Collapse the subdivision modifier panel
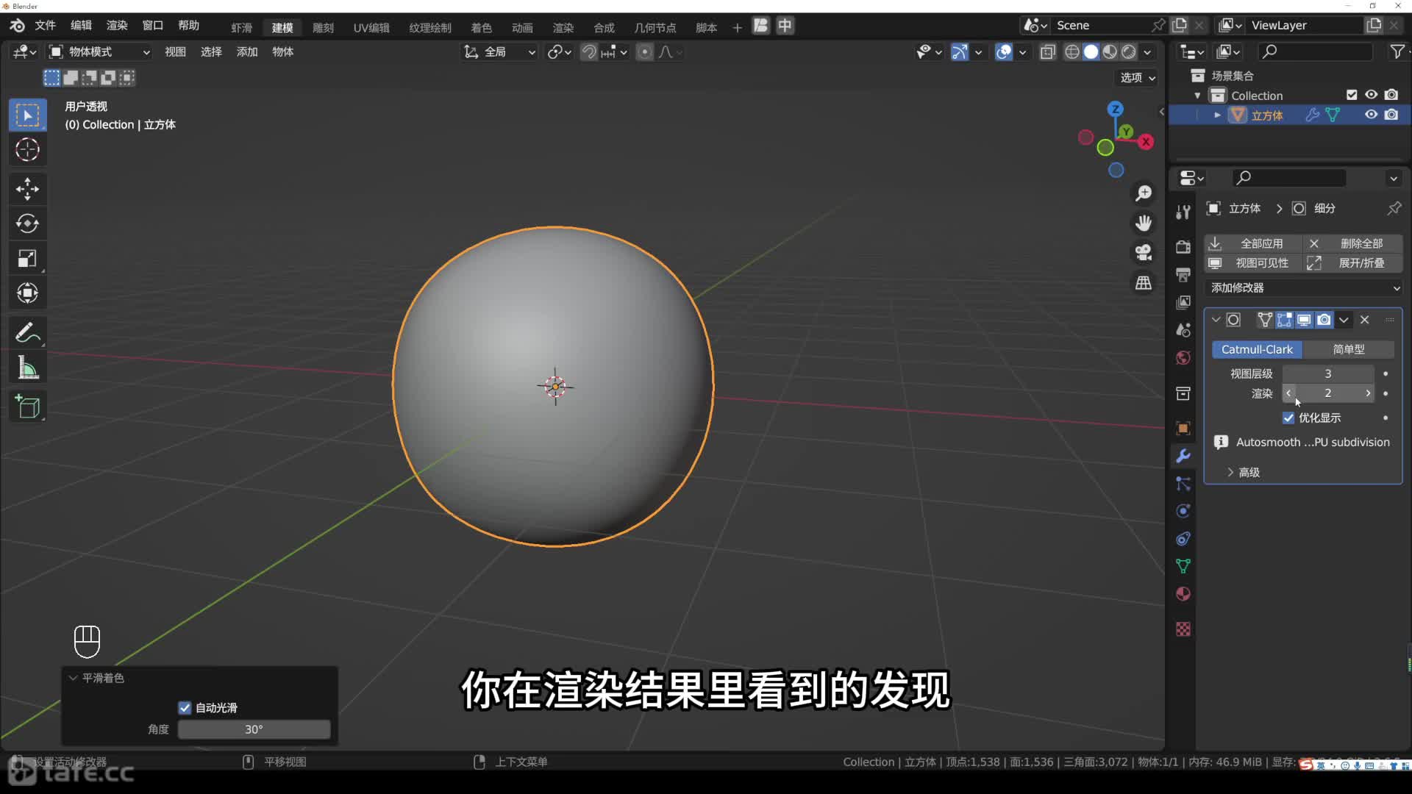The height and width of the screenshot is (794, 1412). pyautogui.click(x=1216, y=320)
